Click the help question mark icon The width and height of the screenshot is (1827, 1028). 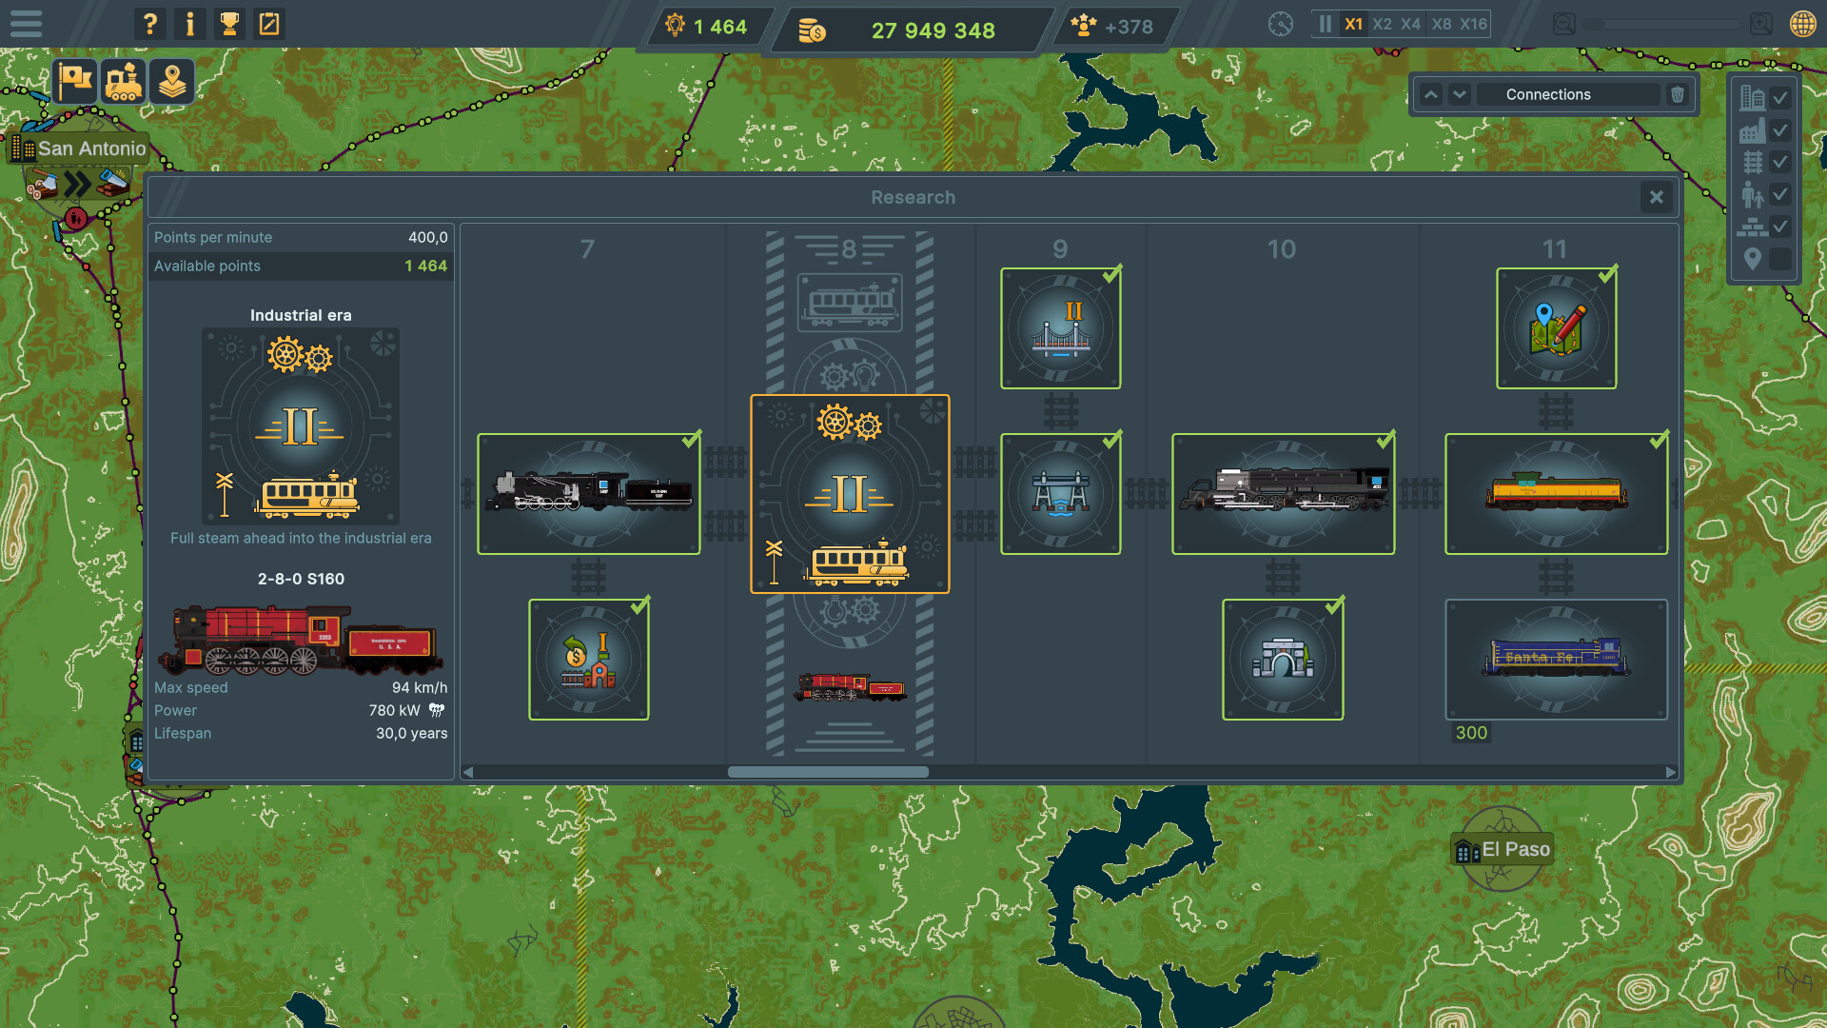coord(149,24)
